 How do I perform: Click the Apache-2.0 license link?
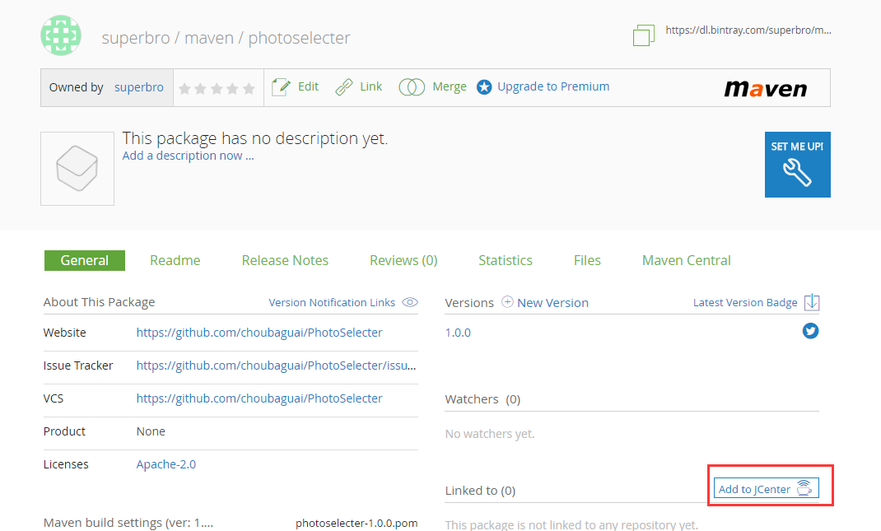pyautogui.click(x=166, y=464)
